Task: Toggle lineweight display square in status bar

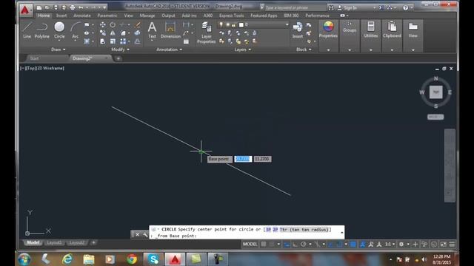Action: pyautogui.click(x=353, y=245)
